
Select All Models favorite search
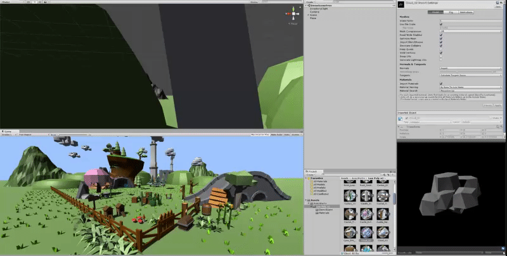(318, 184)
